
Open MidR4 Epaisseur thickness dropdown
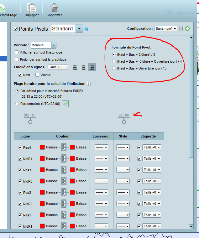click(x=101, y=158)
